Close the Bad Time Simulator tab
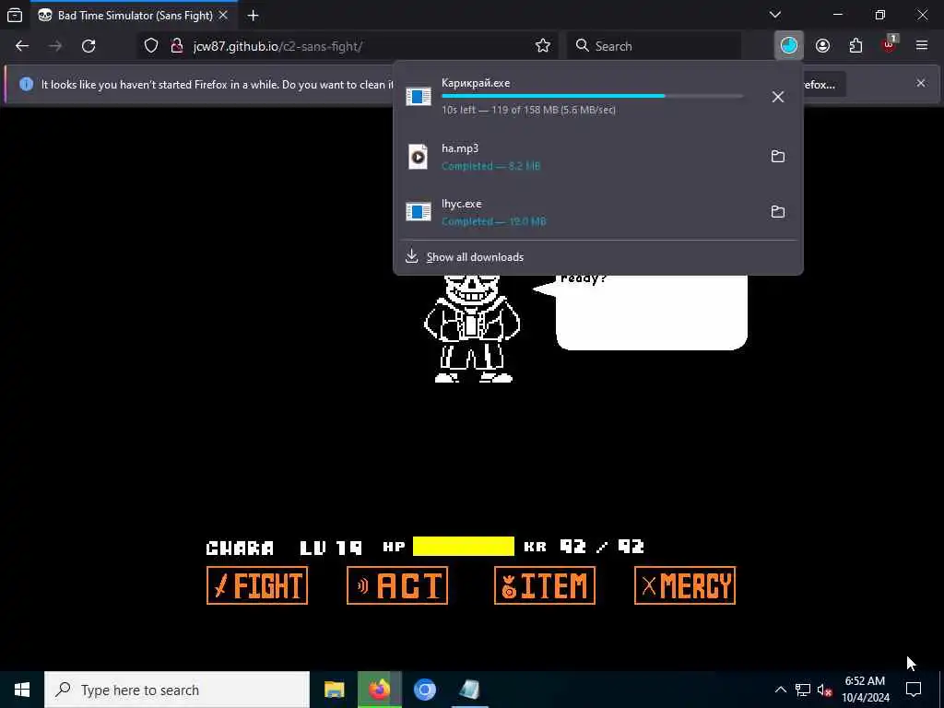The image size is (944, 708). 223,15
